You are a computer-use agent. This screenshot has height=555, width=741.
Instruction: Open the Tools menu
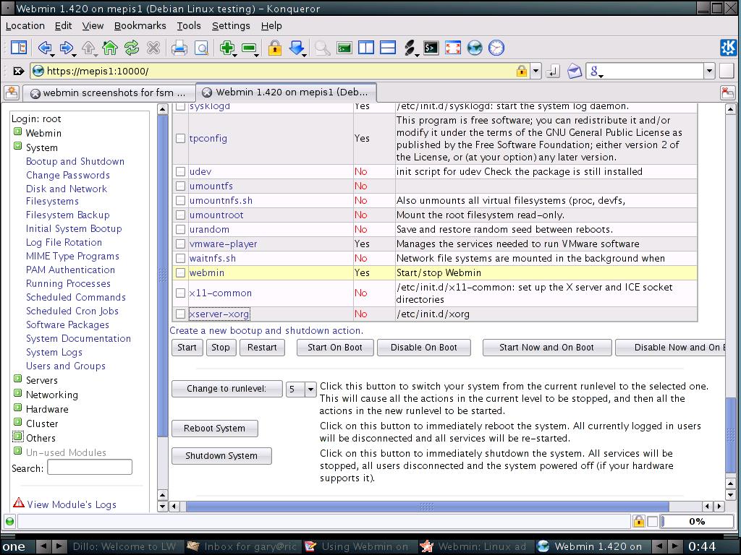click(189, 26)
